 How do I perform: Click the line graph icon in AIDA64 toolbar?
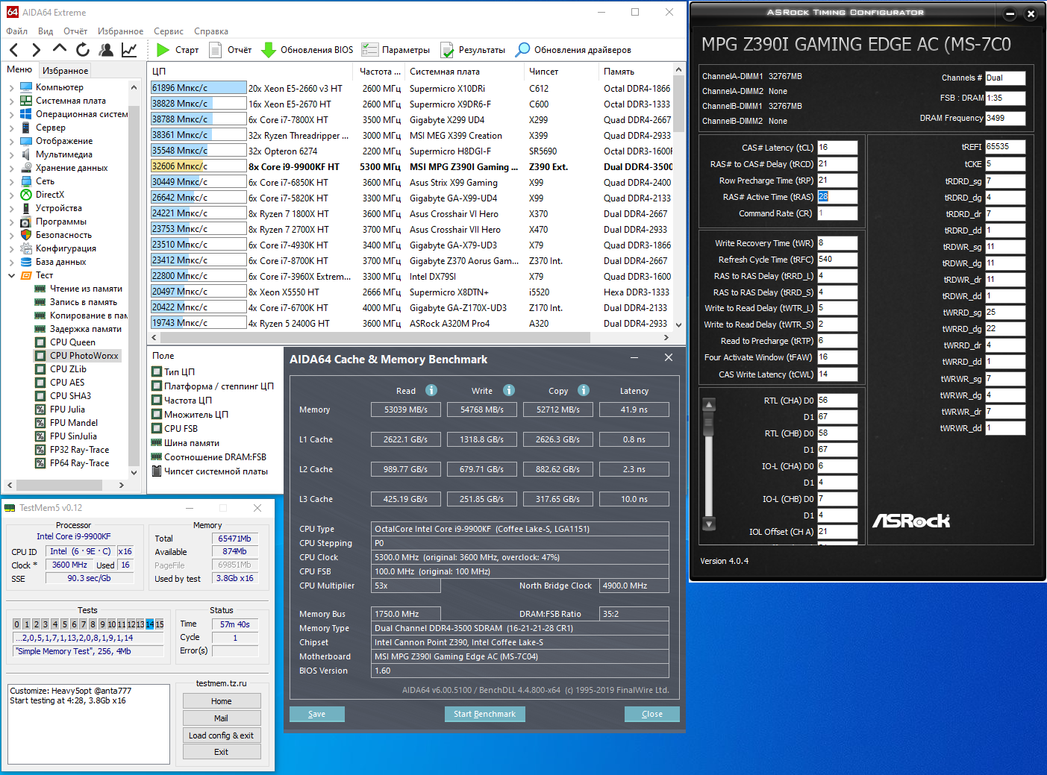tap(129, 50)
